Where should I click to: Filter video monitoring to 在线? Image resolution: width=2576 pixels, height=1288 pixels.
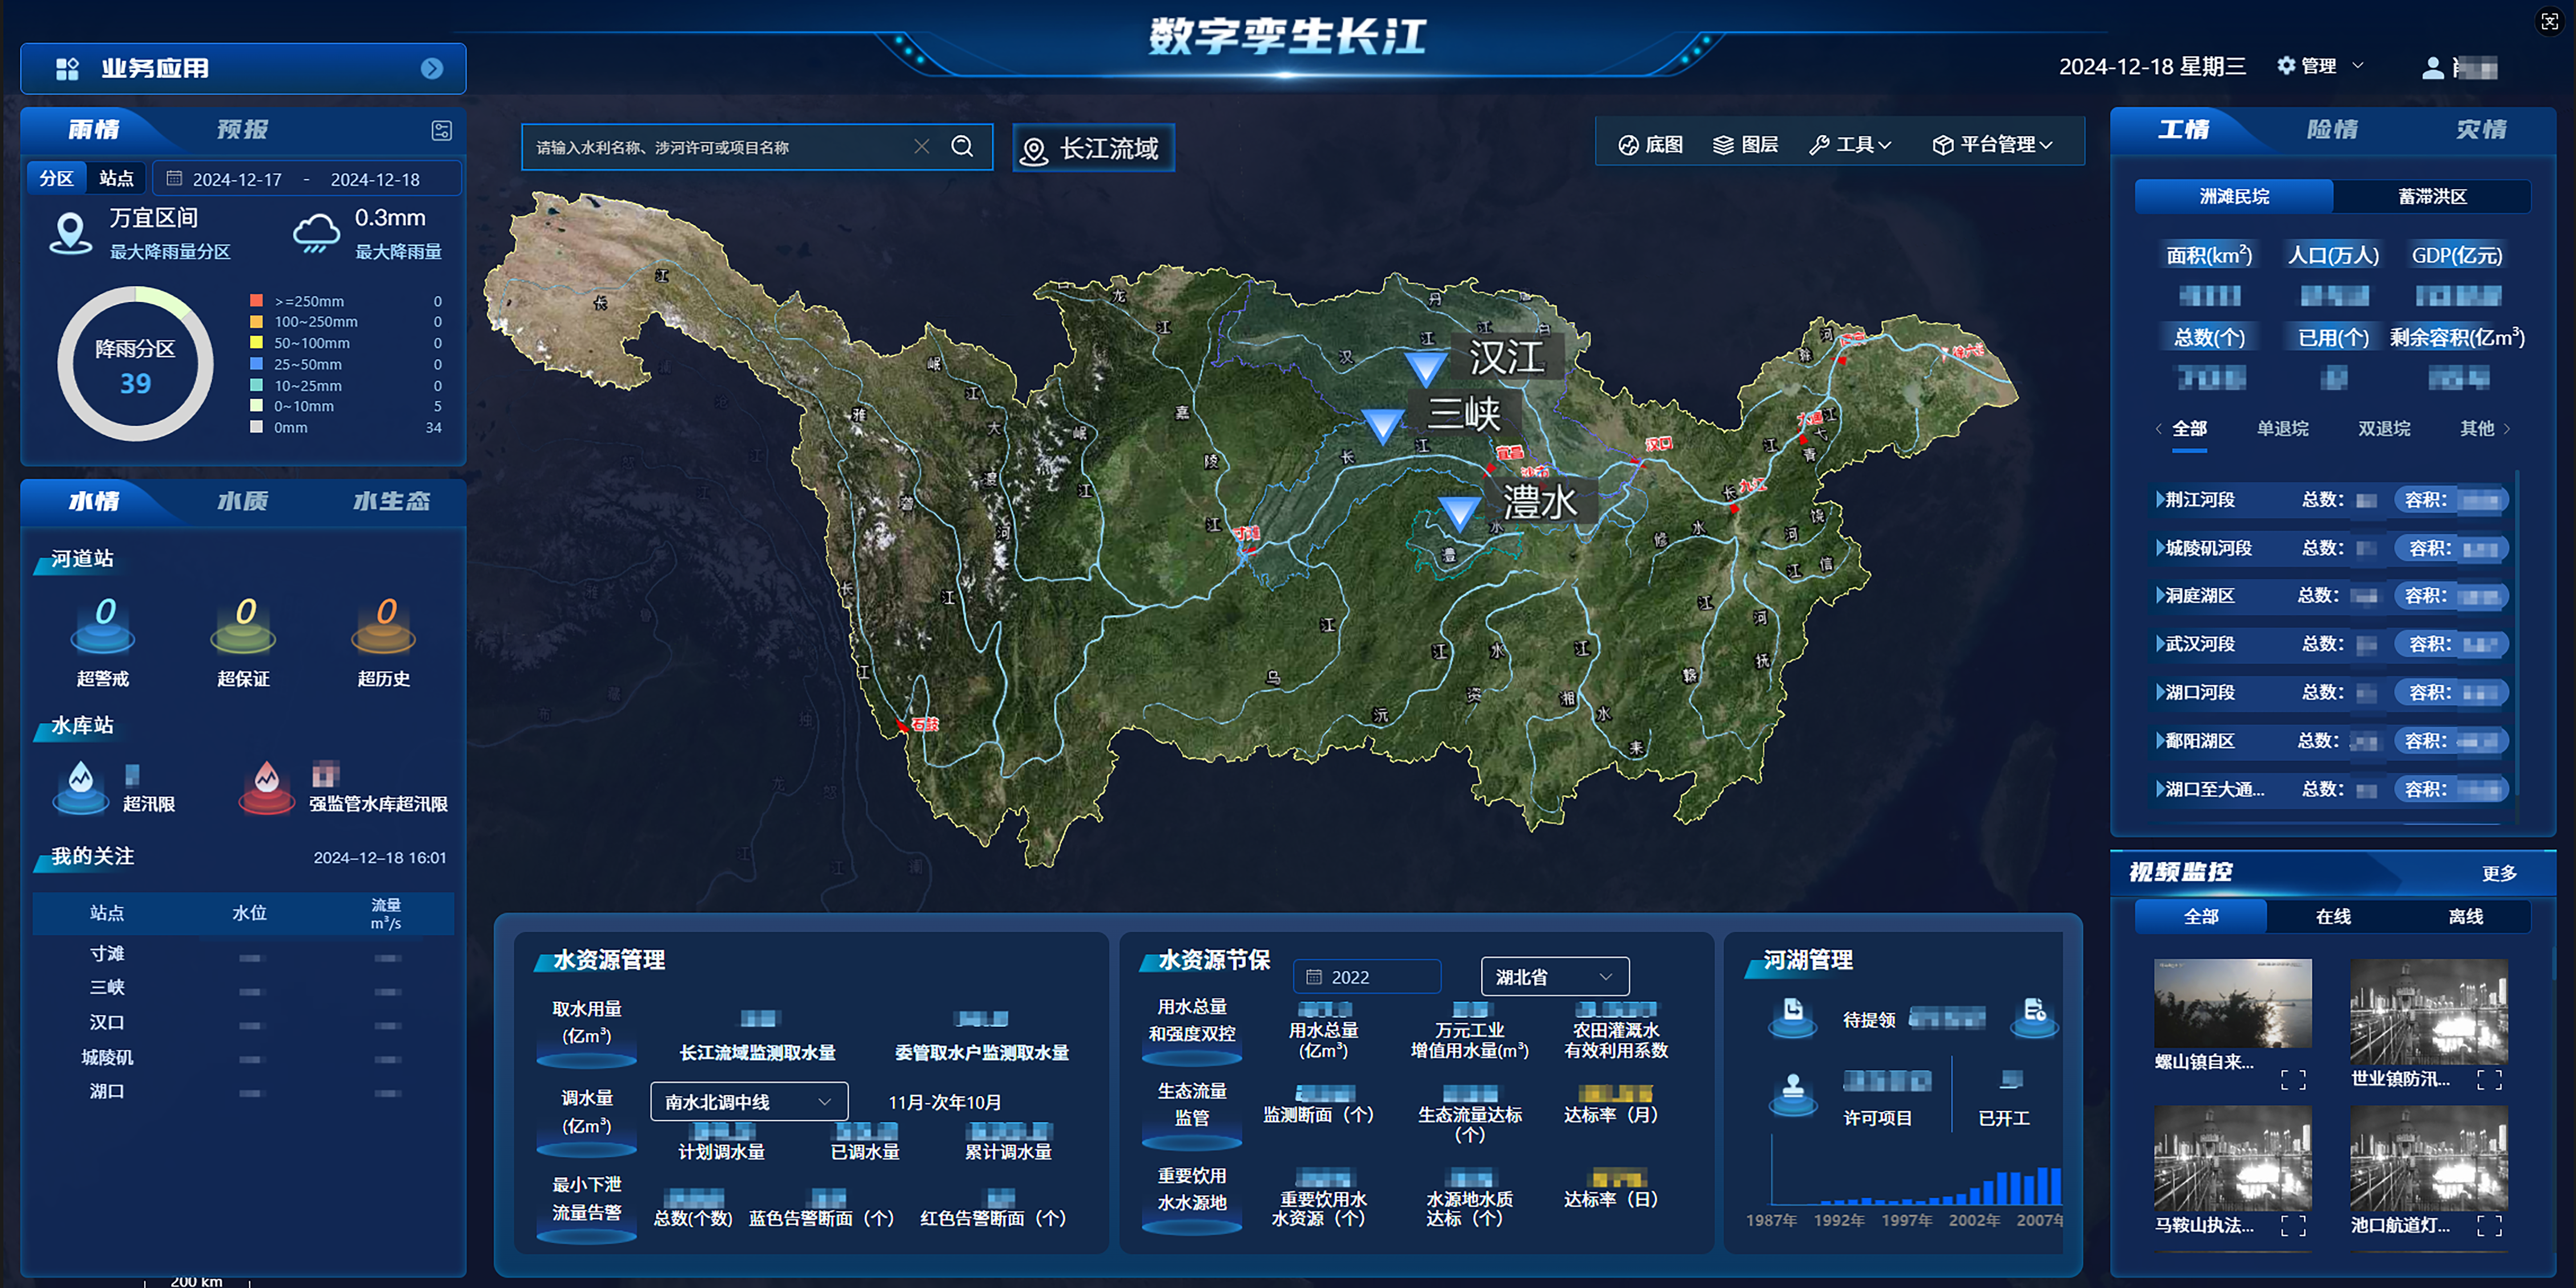(2332, 916)
